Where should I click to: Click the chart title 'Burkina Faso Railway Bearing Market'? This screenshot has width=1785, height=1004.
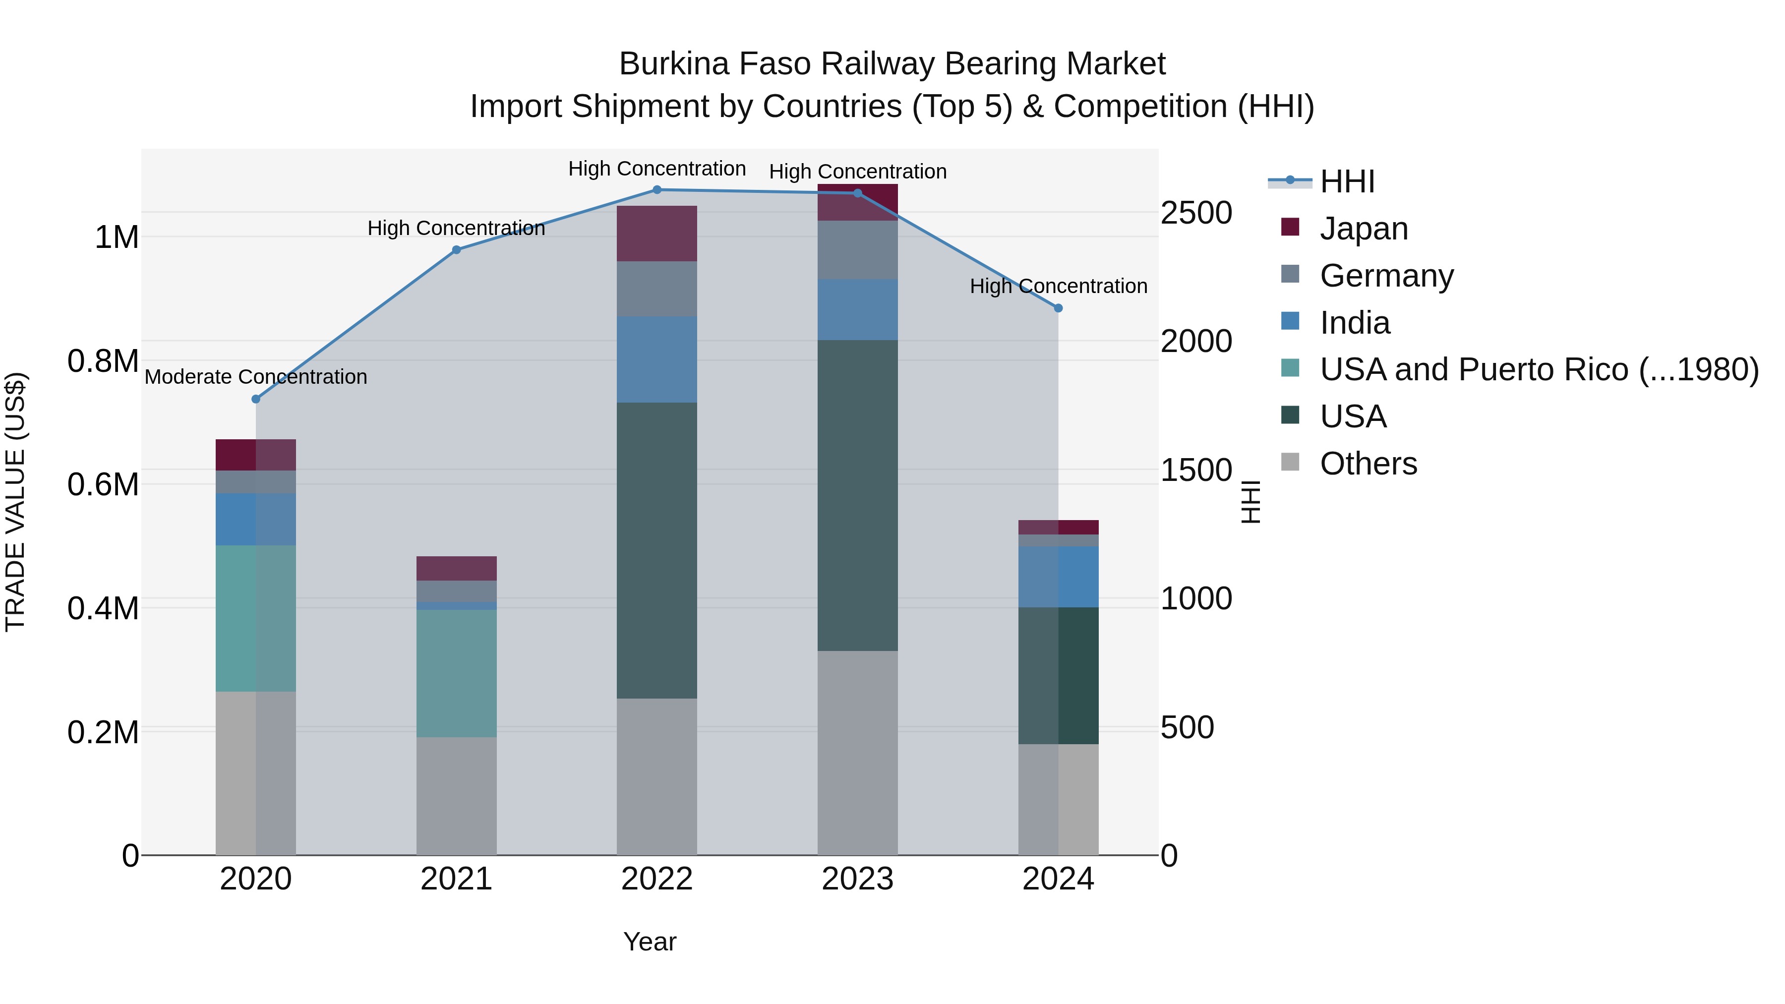pos(892,64)
